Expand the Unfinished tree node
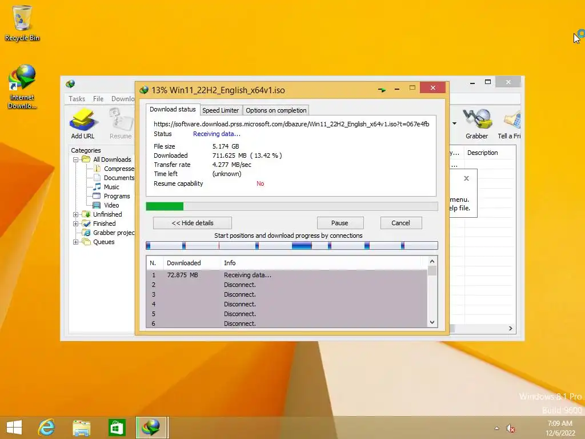The height and width of the screenshot is (439, 585). [76, 214]
